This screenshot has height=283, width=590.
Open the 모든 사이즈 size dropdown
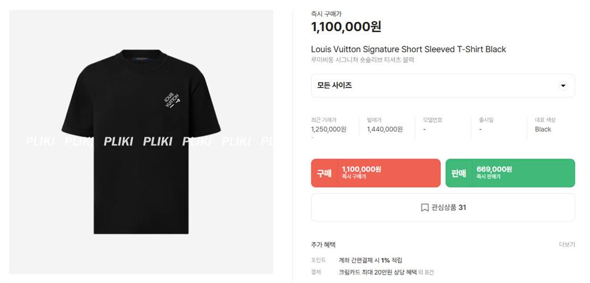[x=443, y=86]
